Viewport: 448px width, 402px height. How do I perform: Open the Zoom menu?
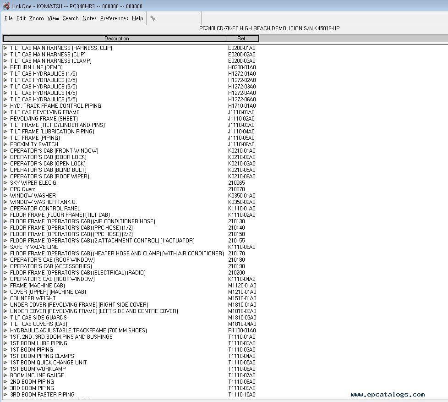coord(36,18)
